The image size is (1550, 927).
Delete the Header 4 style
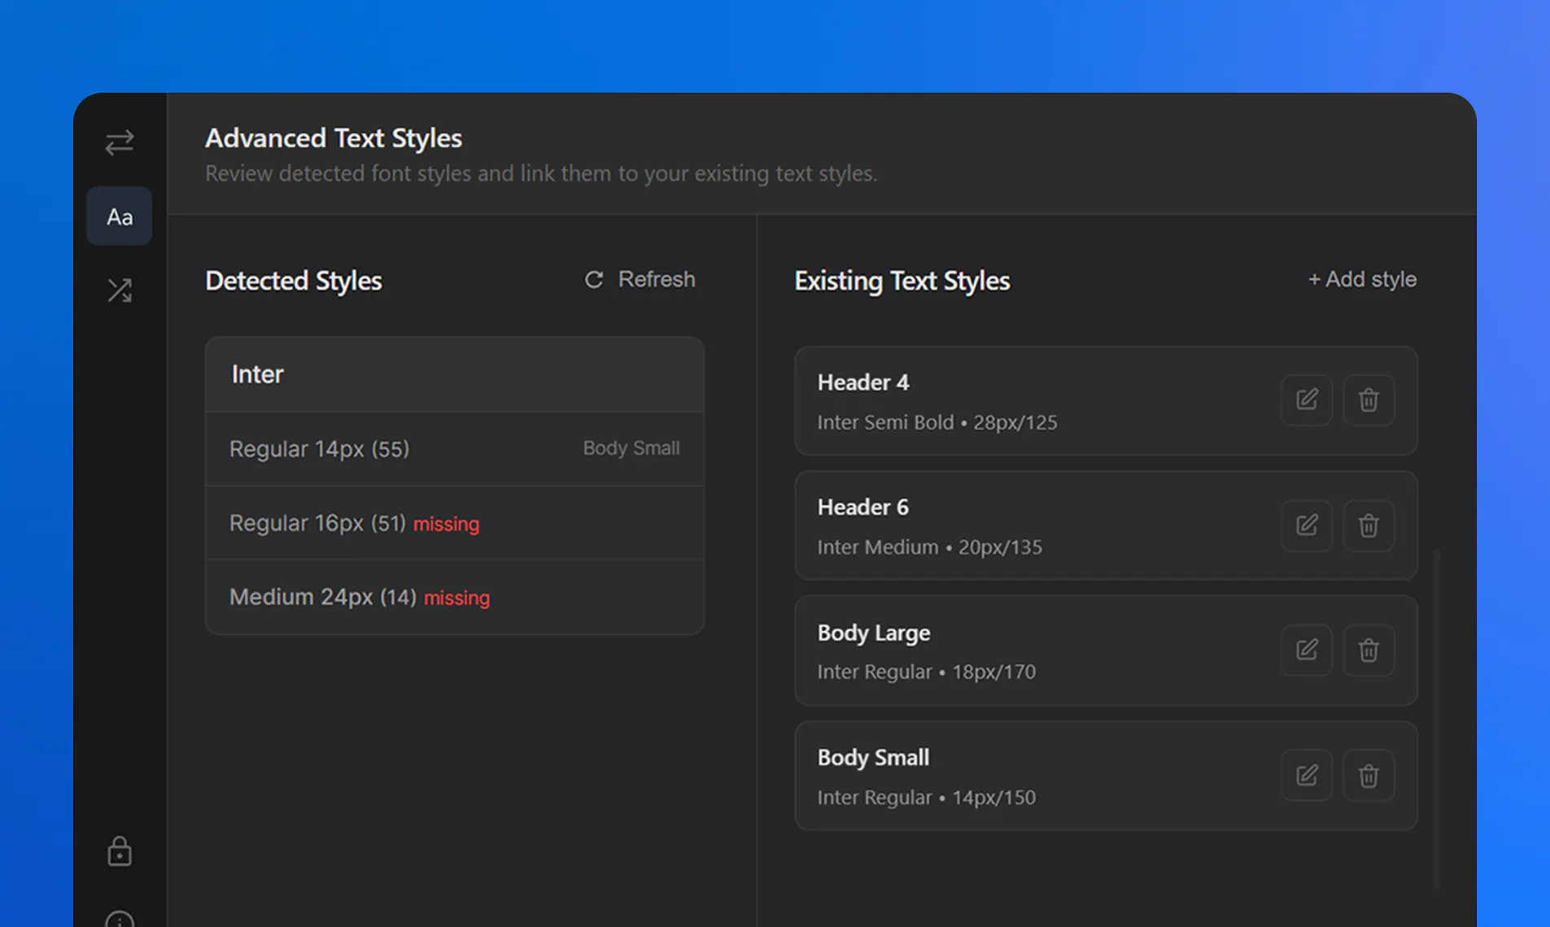(x=1369, y=400)
